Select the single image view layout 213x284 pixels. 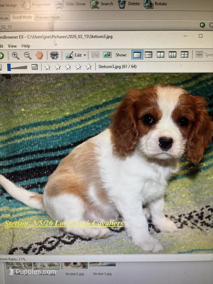[137, 55]
